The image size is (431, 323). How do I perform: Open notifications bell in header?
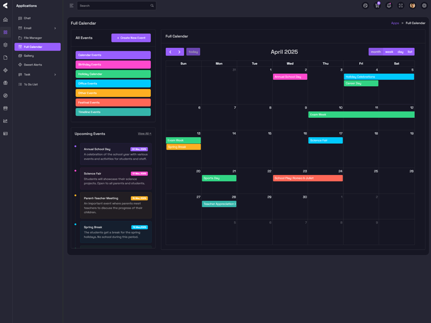coord(389,6)
